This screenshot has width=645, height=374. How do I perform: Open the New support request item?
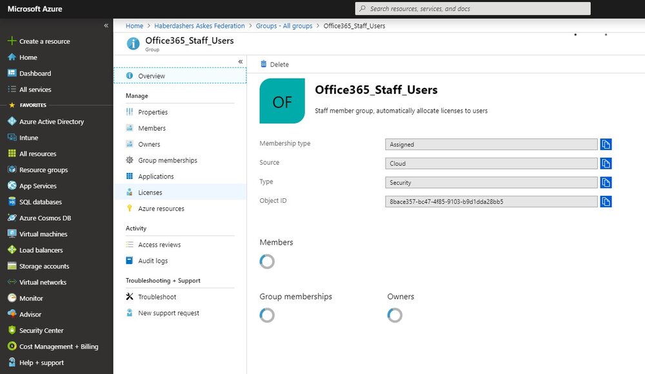180,313
